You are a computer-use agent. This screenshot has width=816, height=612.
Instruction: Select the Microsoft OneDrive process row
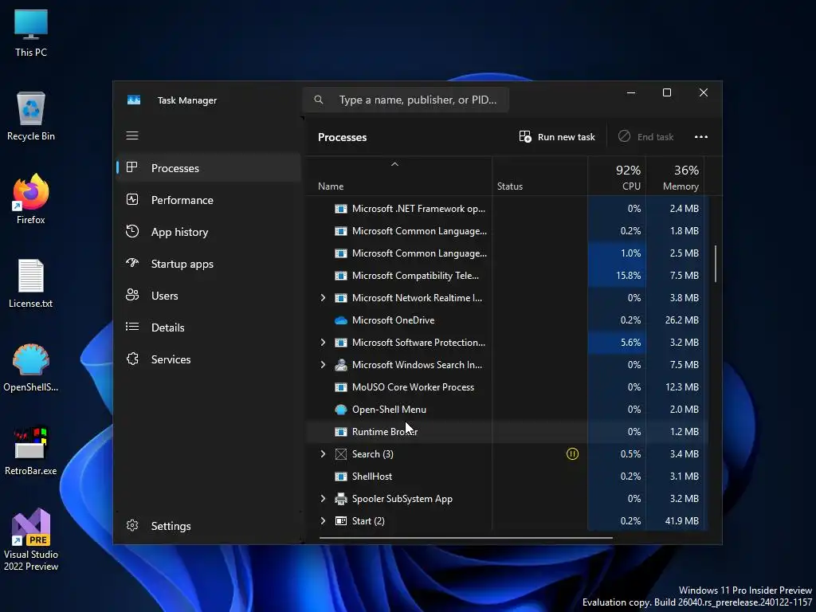pos(506,320)
